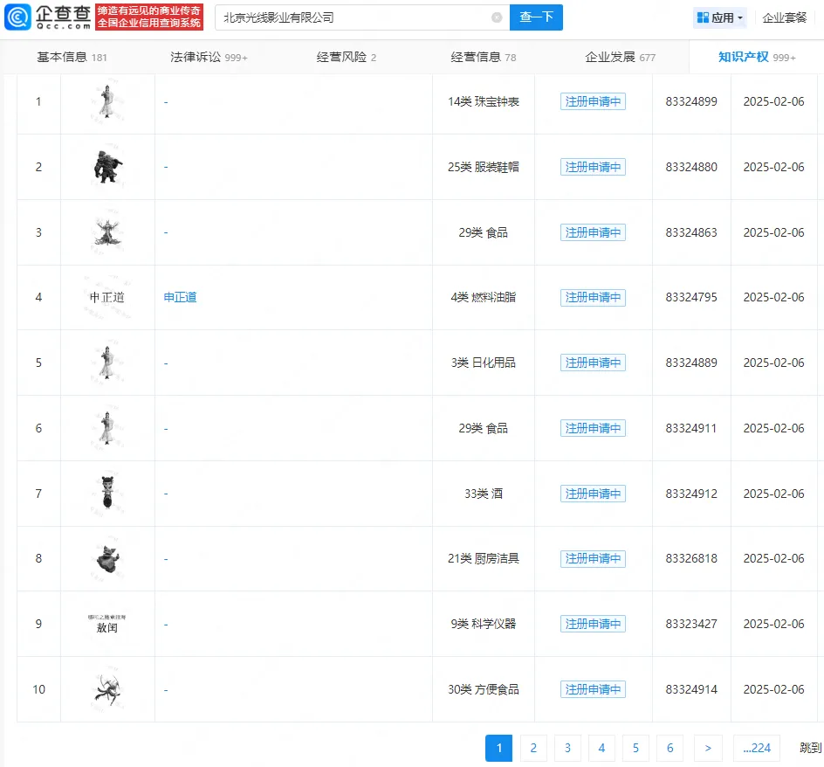Open trademark thumbnail in row 10
This screenshot has width=824, height=767.
click(x=107, y=688)
